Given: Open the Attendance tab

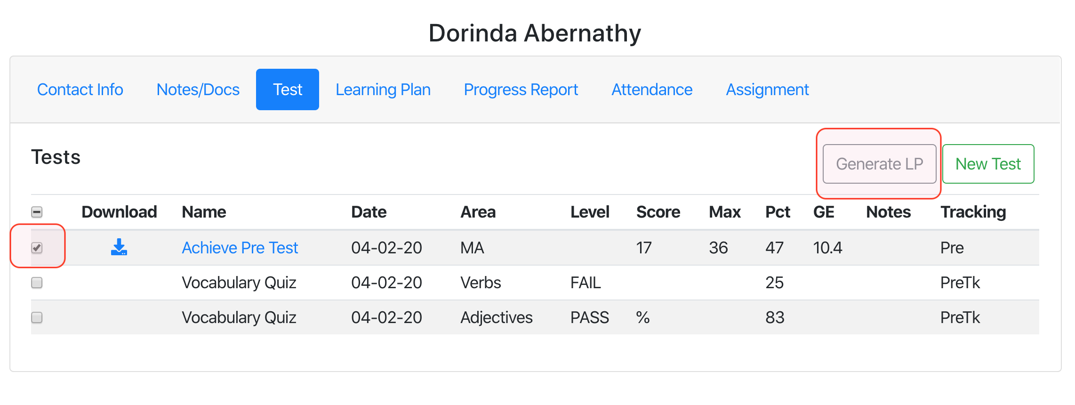Looking at the screenshot, I should click(x=652, y=89).
